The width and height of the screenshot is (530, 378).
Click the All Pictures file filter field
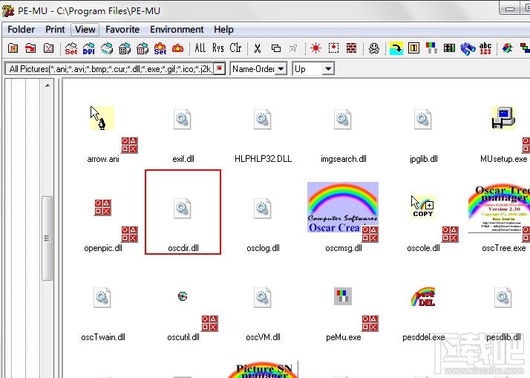[110, 69]
